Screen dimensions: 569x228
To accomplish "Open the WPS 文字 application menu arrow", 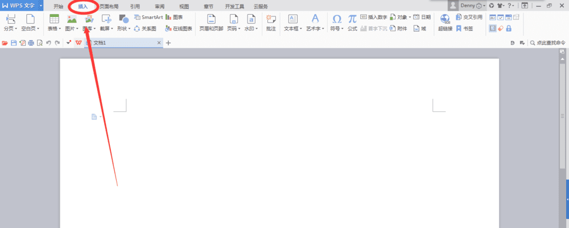I will pos(41,6).
